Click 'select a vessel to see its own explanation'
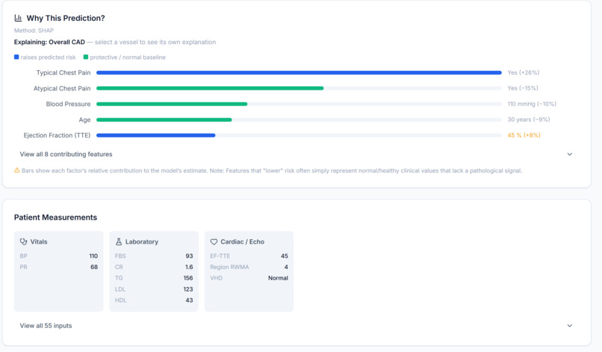This screenshot has width=602, height=352. (x=155, y=43)
